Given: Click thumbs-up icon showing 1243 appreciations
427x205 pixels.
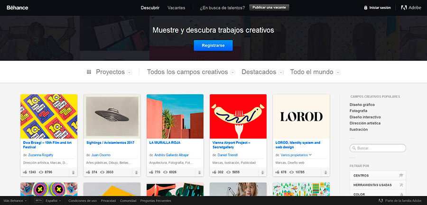Looking at the screenshot, I should click(x=25, y=172).
